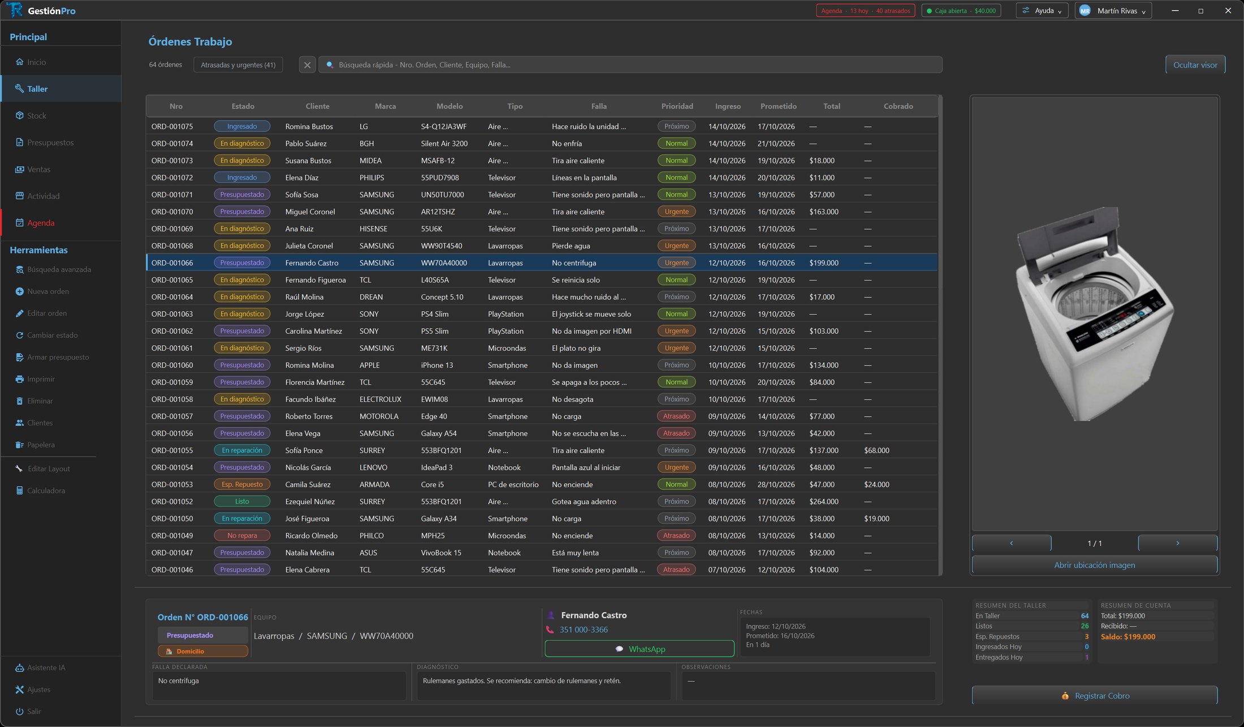Click the Imprimir printer icon
The width and height of the screenshot is (1244, 727).
(x=19, y=379)
